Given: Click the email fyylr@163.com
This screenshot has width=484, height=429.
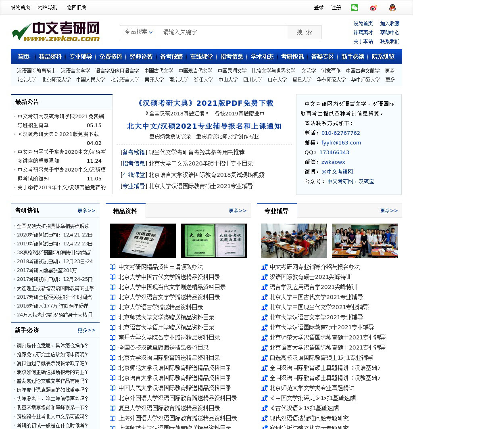Looking at the screenshot, I should click(341, 142).
